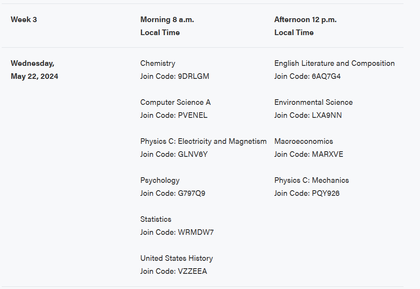Viewport: 420px width, 289px height.
Task: Click English Literature and Composition
Action: click(334, 64)
